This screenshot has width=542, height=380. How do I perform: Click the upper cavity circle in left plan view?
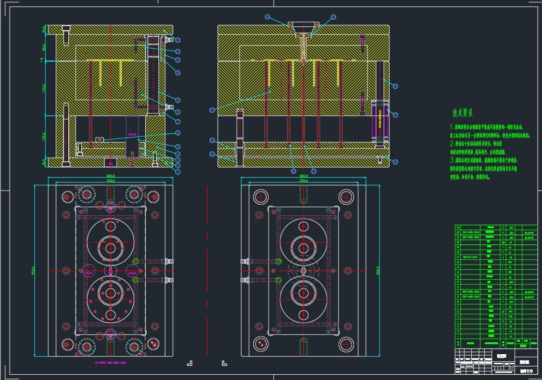[x=110, y=243]
